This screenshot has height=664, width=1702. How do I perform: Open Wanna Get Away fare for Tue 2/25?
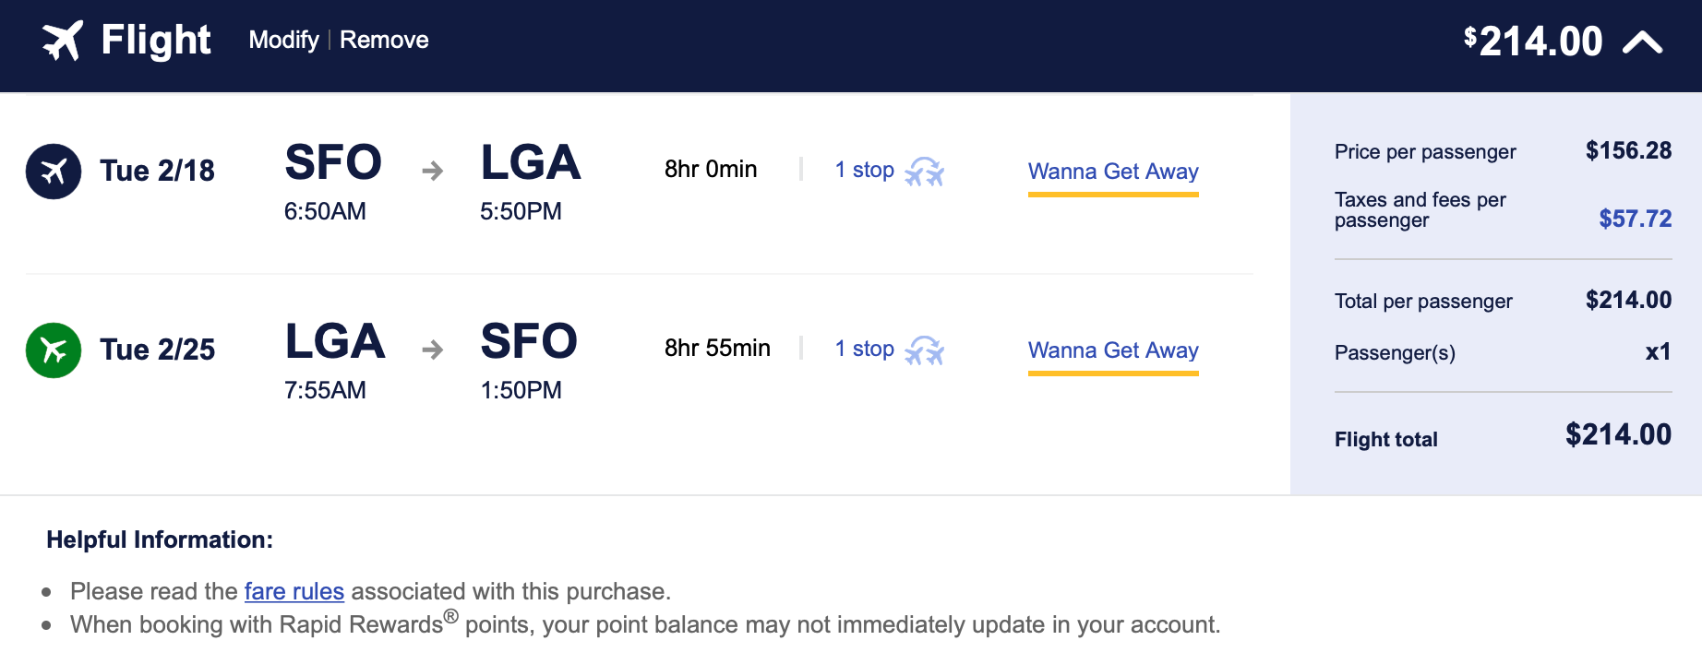point(1113,350)
